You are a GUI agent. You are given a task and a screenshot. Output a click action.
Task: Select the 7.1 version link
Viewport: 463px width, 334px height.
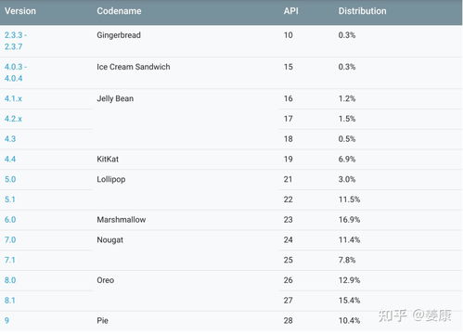[x=10, y=260]
